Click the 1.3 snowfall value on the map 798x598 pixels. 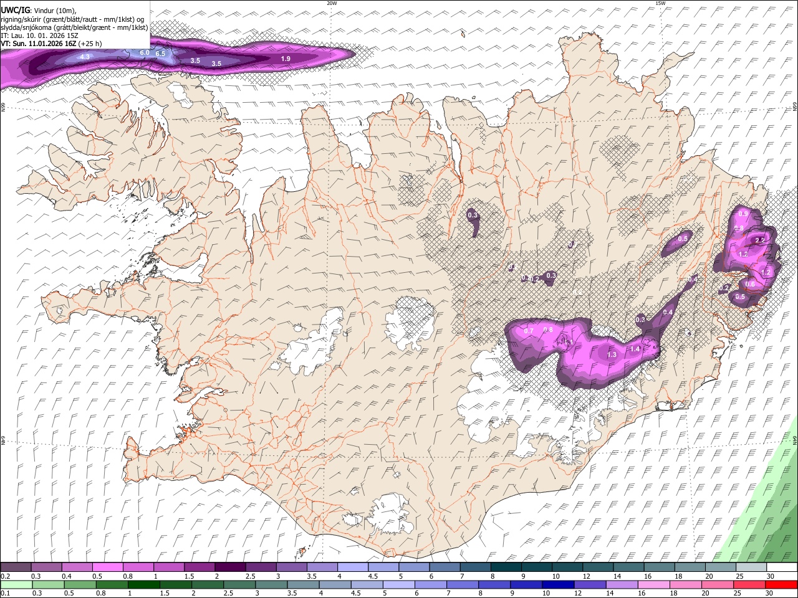click(612, 354)
